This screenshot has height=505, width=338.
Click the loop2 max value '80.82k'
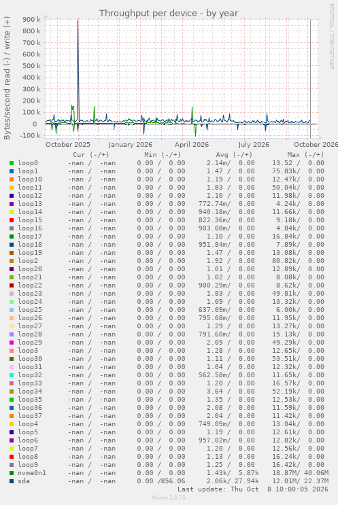click(286, 261)
